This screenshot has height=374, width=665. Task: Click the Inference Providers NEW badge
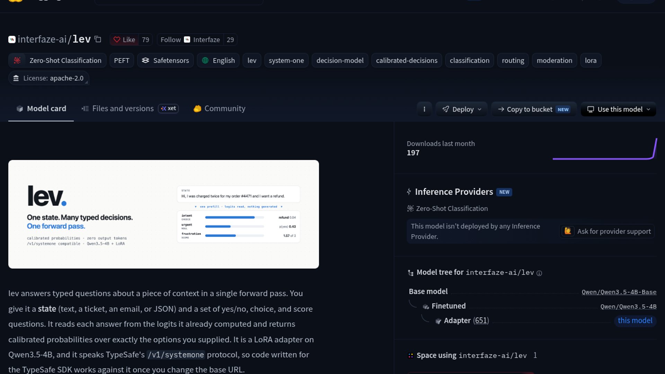504,192
